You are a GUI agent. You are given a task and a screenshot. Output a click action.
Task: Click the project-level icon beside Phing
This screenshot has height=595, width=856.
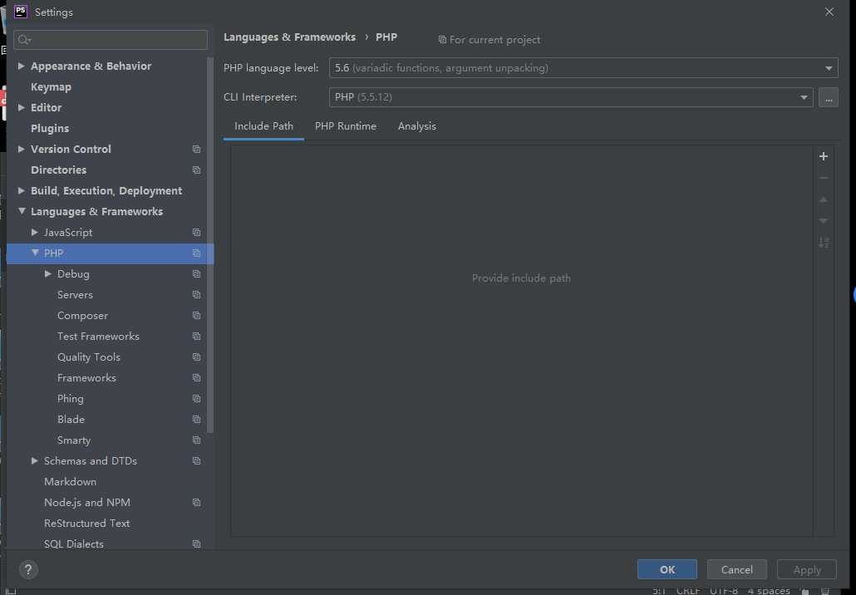[196, 399]
